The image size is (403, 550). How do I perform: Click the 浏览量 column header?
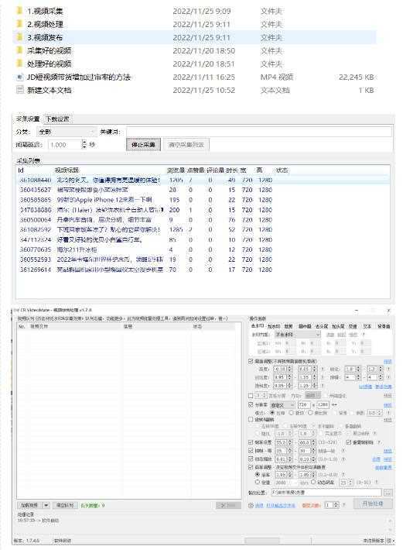tap(176, 170)
